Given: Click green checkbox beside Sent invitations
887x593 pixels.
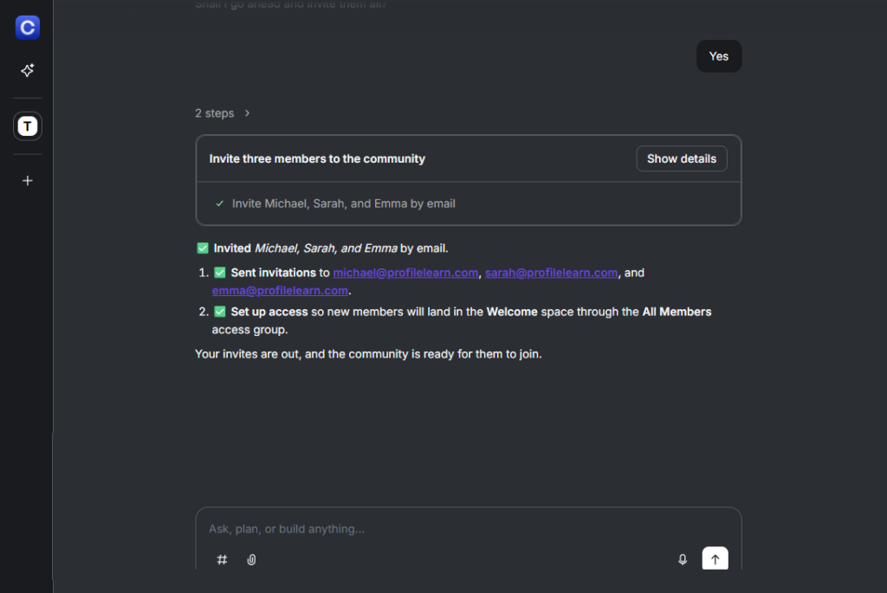Looking at the screenshot, I should click(x=220, y=273).
